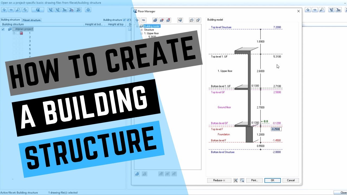Click the Top level F value input field
This screenshot has height=195, width=347.
[276, 129]
